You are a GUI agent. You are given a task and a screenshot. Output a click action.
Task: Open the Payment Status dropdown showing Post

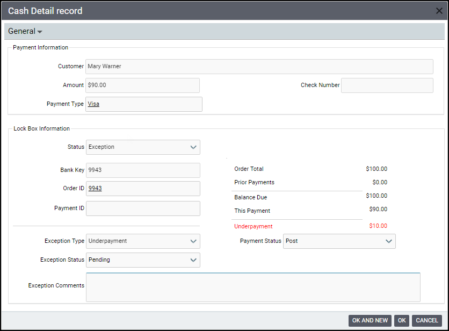339,241
